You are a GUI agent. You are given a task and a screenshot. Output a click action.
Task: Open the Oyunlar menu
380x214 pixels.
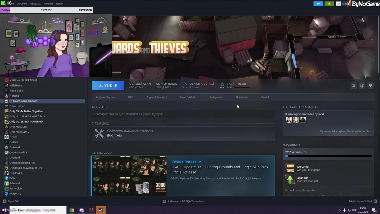coord(49,4)
